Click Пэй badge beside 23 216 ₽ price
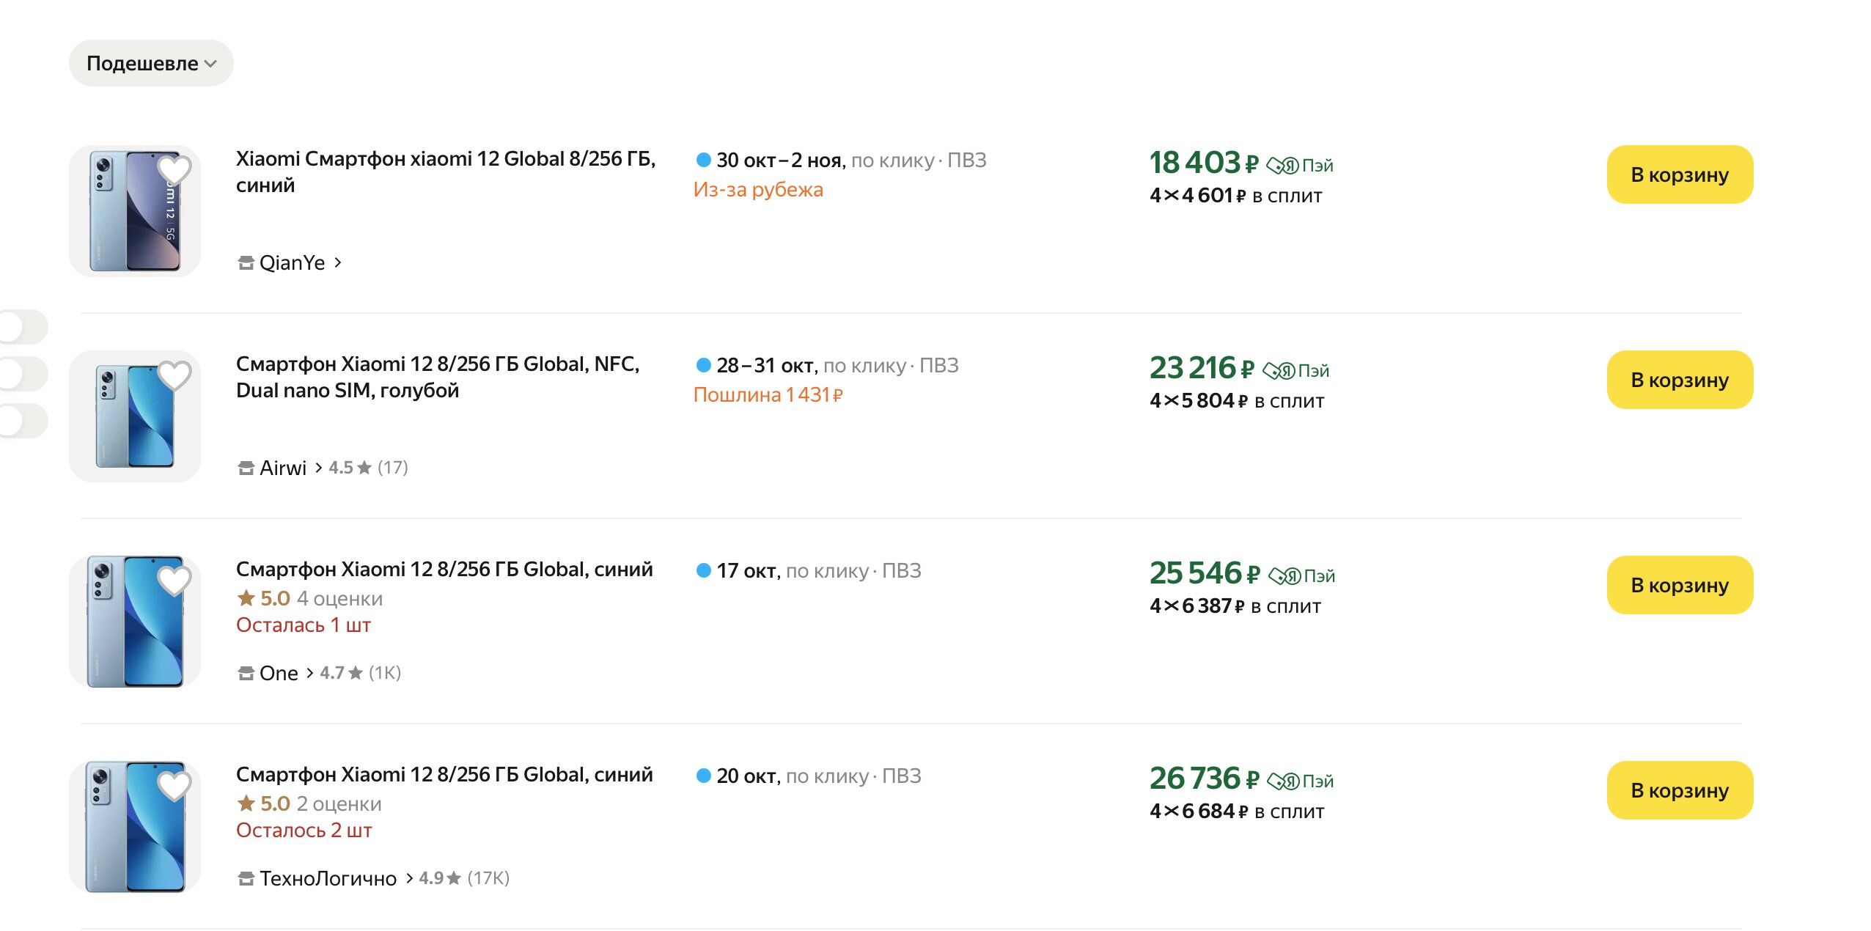 coord(1296,371)
